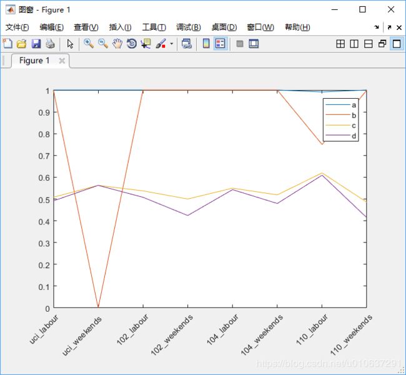Create a new figure with New icon
This screenshot has width=406, height=375.
pos(7,44)
